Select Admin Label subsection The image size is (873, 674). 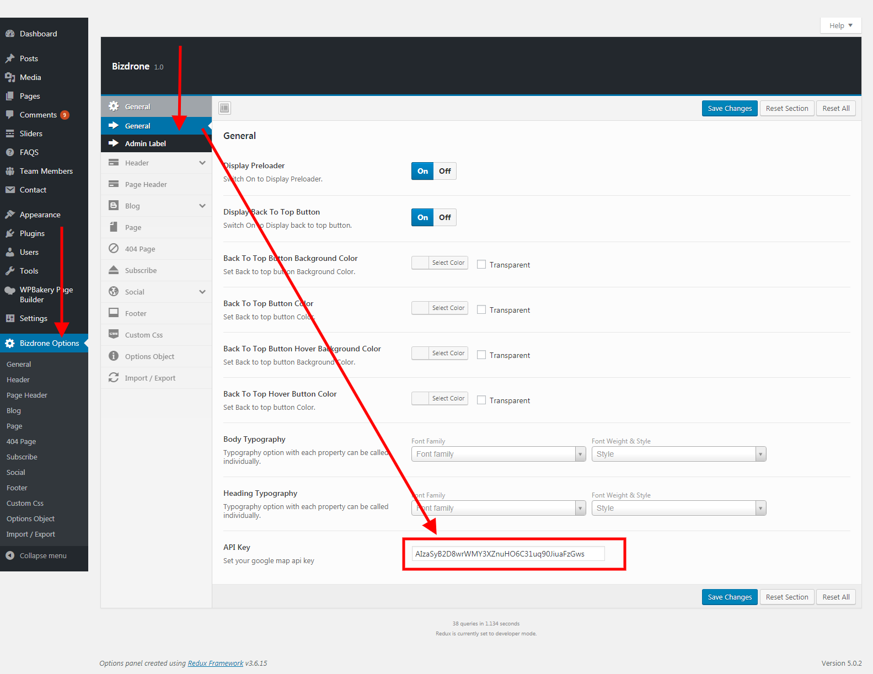157,143
